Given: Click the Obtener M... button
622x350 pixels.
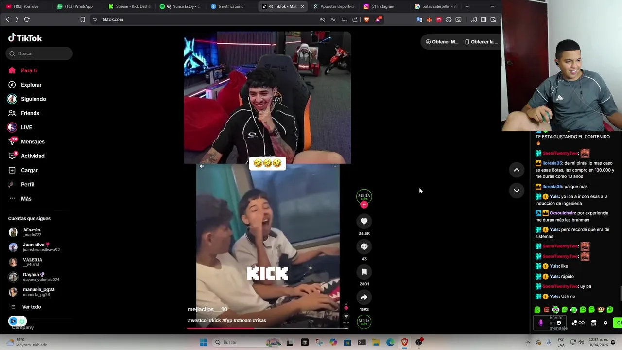Looking at the screenshot, I should click(442, 42).
